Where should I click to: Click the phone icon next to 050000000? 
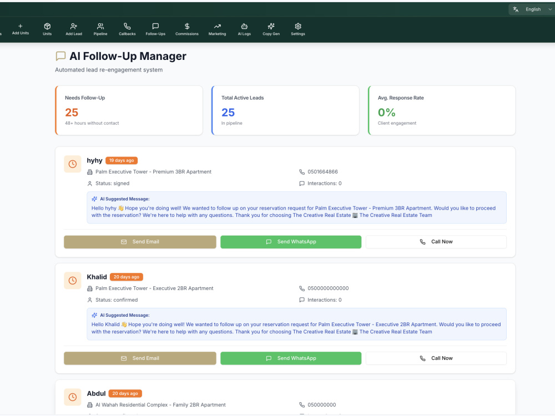[302, 405]
